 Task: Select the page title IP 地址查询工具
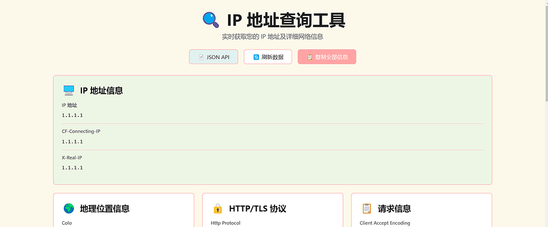tap(286, 20)
